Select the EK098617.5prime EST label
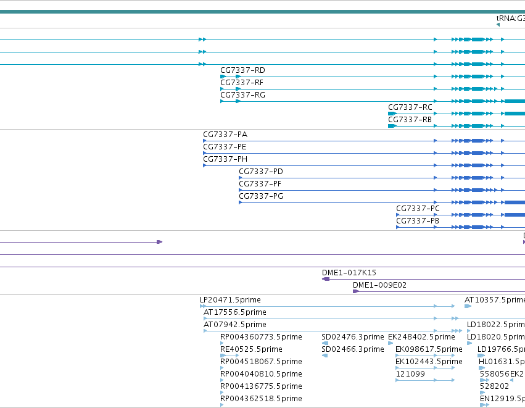Screen dimensions: 525x408 429,350
